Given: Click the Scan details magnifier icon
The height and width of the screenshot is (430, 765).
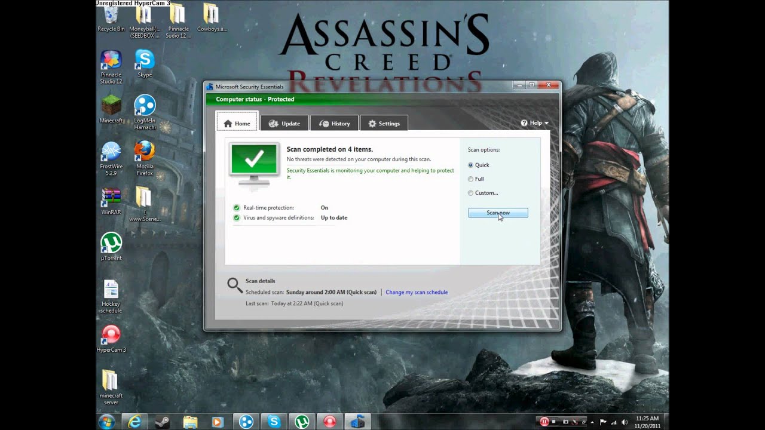Looking at the screenshot, I should [x=235, y=285].
